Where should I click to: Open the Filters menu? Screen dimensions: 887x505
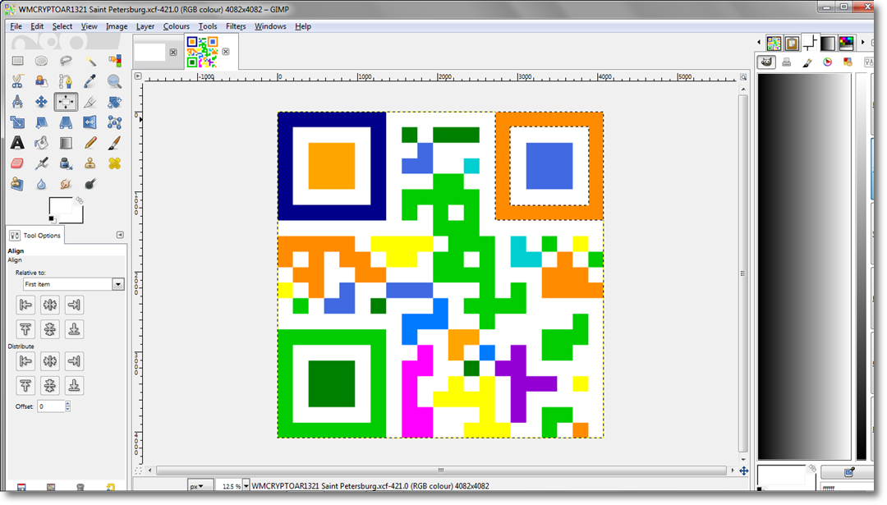click(x=236, y=26)
